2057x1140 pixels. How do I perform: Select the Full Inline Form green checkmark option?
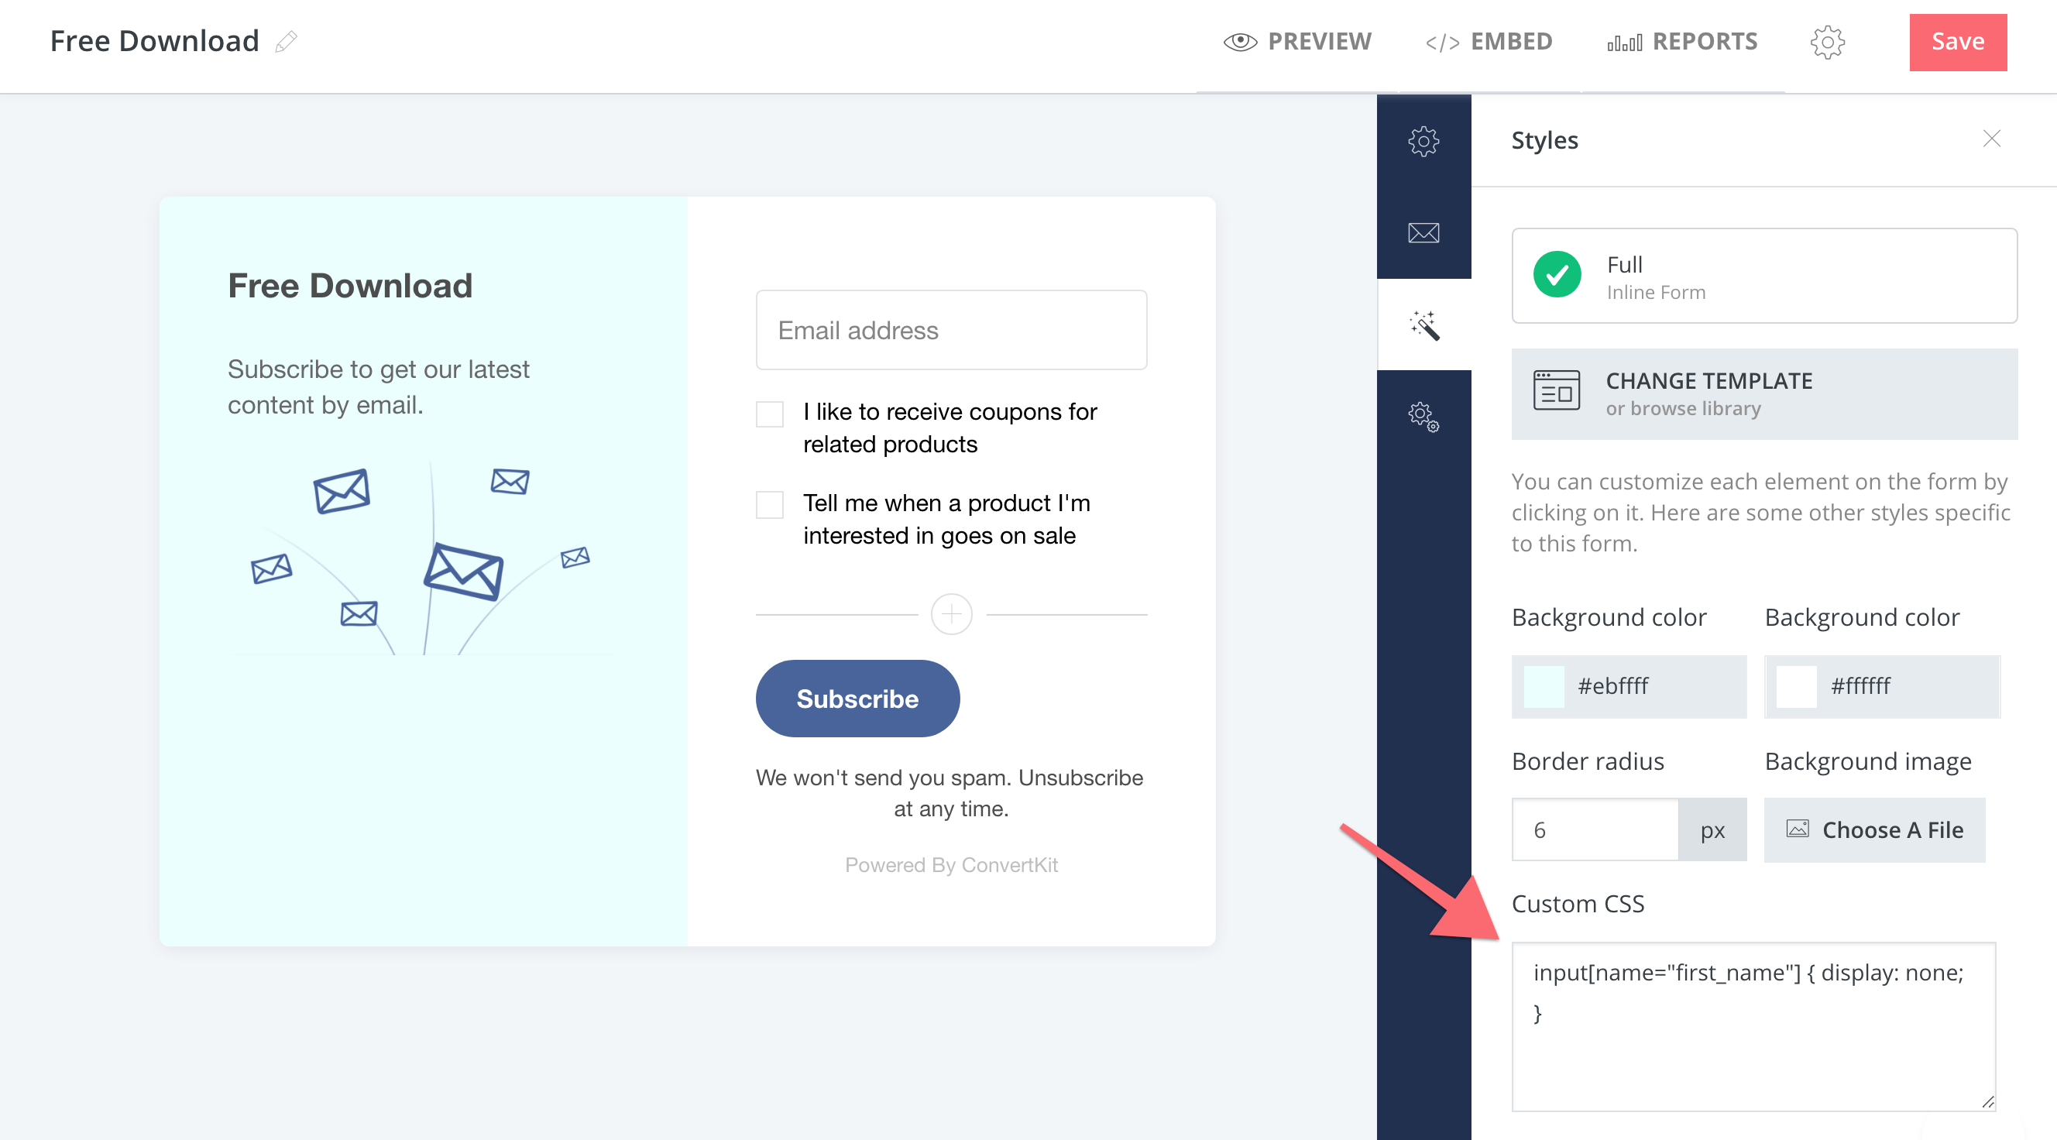coord(1557,275)
